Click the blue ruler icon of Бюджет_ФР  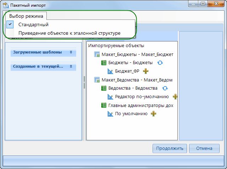(110, 71)
